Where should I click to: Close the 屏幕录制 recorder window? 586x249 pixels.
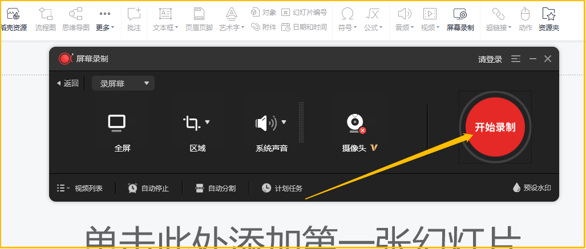(548, 59)
